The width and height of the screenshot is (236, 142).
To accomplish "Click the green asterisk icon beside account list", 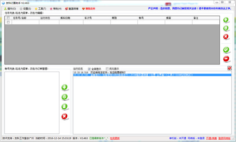I will click(65, 97).
